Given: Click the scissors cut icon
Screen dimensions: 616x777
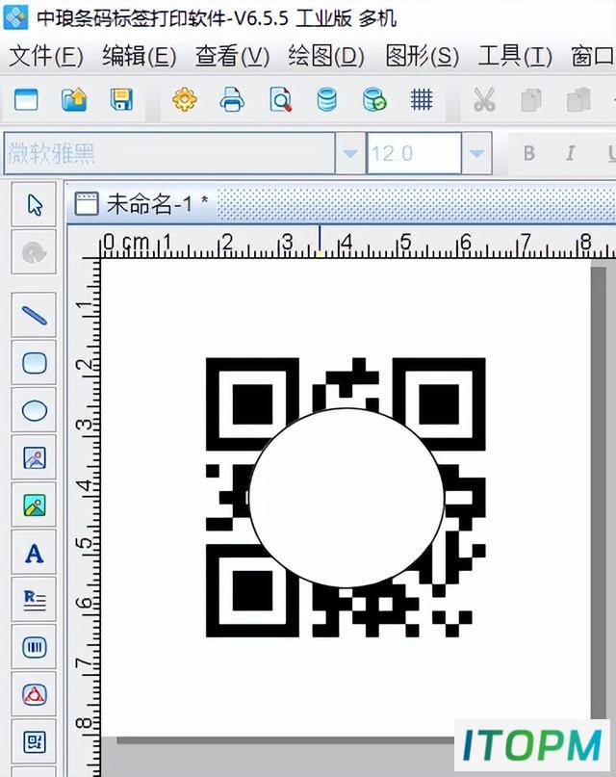Looking at the screenshot, I should coord(484,99).
